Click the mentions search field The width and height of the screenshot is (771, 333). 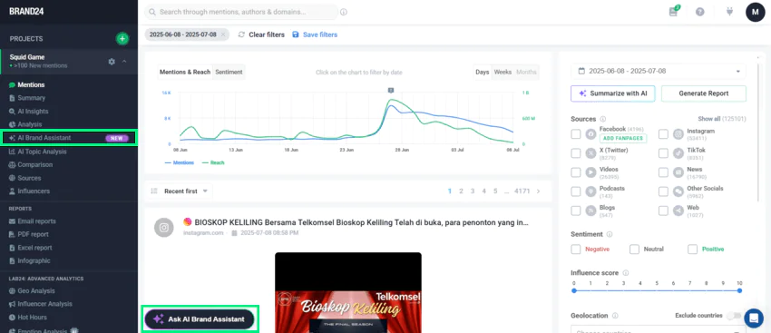[x=241, y=12]
